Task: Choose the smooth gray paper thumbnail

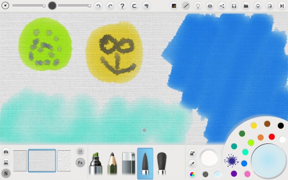Action: pos(20,160)
